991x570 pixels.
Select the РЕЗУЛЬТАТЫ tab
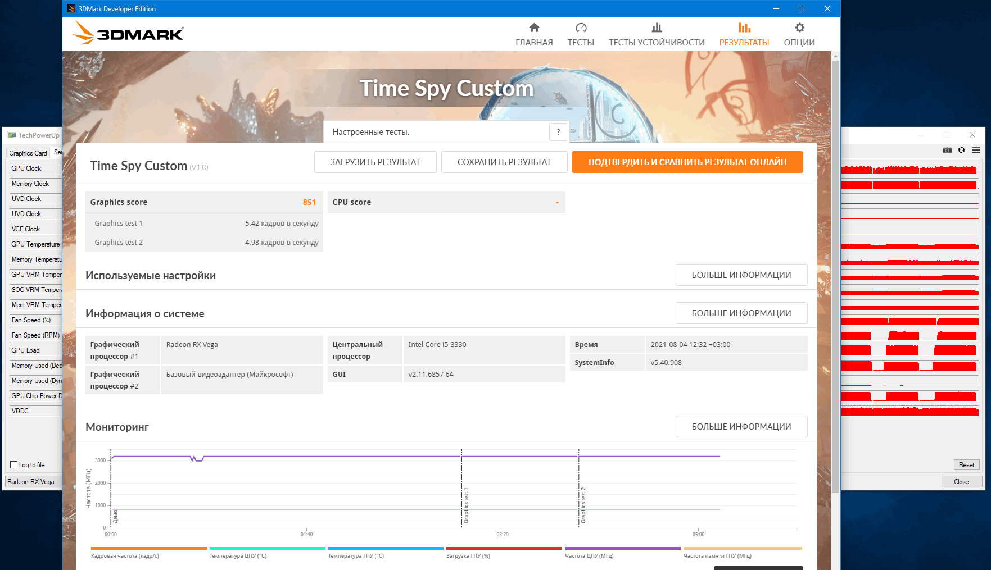744,35
